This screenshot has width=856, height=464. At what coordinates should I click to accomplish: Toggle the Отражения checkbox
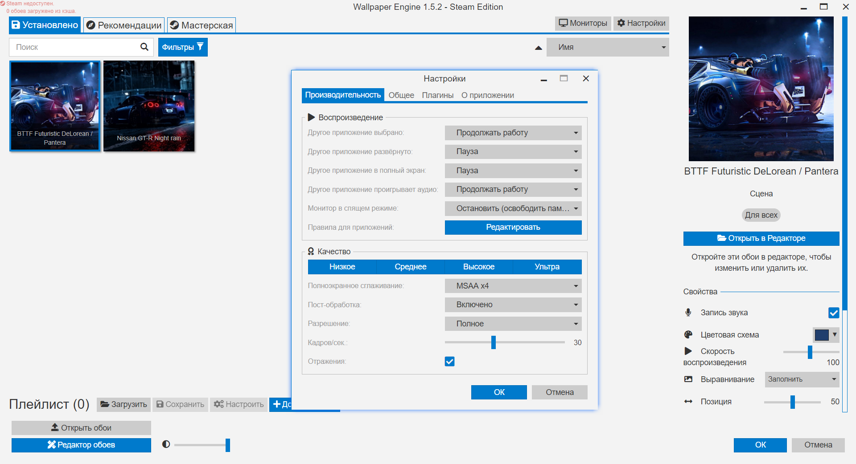tap(449, 361)
